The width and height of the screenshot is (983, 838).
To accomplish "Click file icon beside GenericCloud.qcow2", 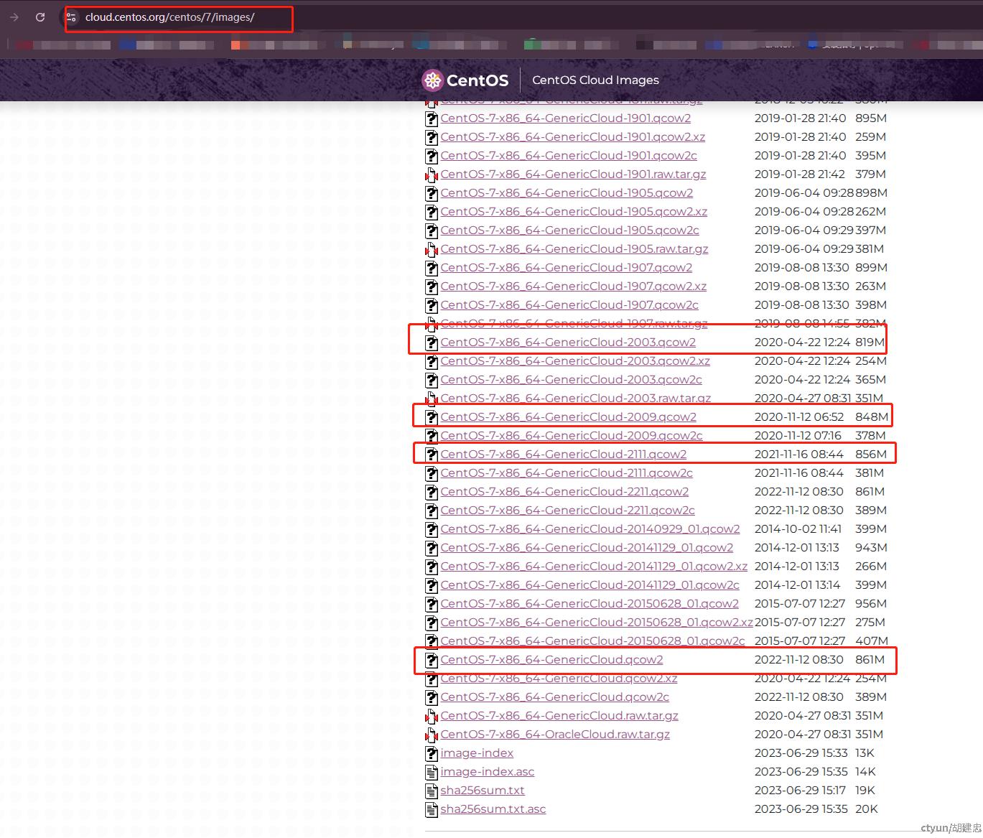I will click(432, 660).
